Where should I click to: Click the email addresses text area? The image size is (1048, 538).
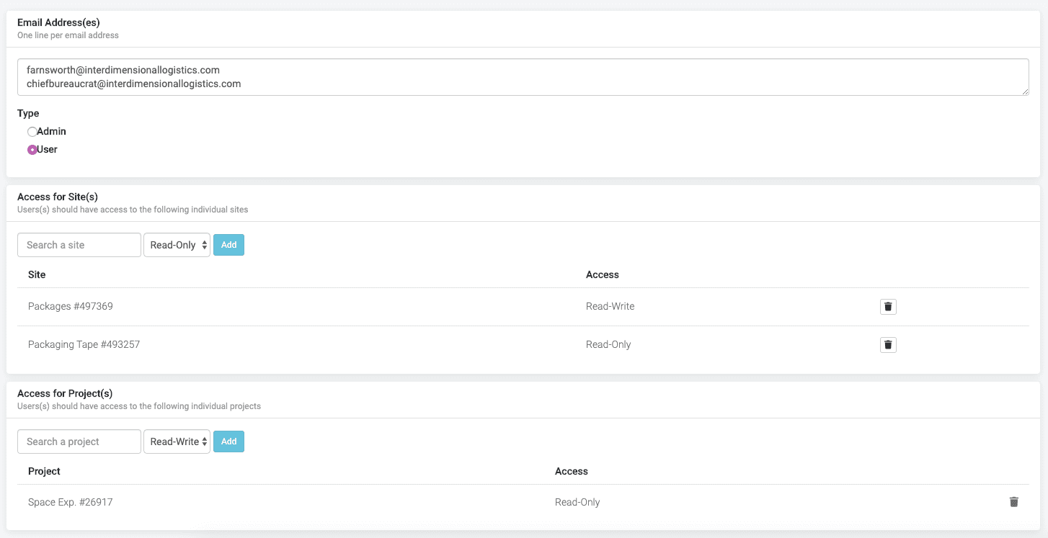point(523,77)
